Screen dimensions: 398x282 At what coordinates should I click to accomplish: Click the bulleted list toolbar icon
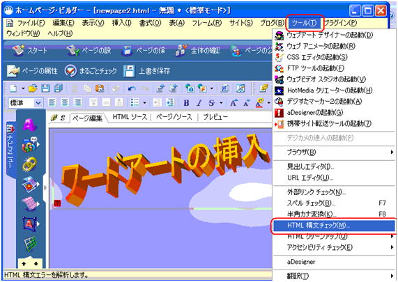click(135, 103)
